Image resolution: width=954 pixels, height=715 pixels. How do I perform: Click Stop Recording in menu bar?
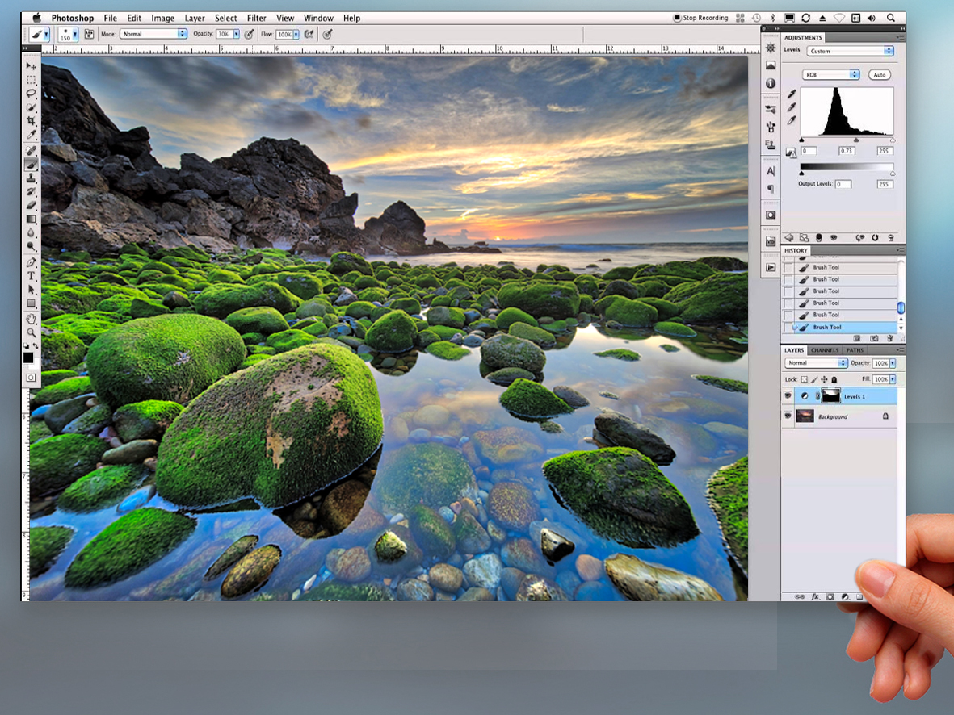point(700,18)
